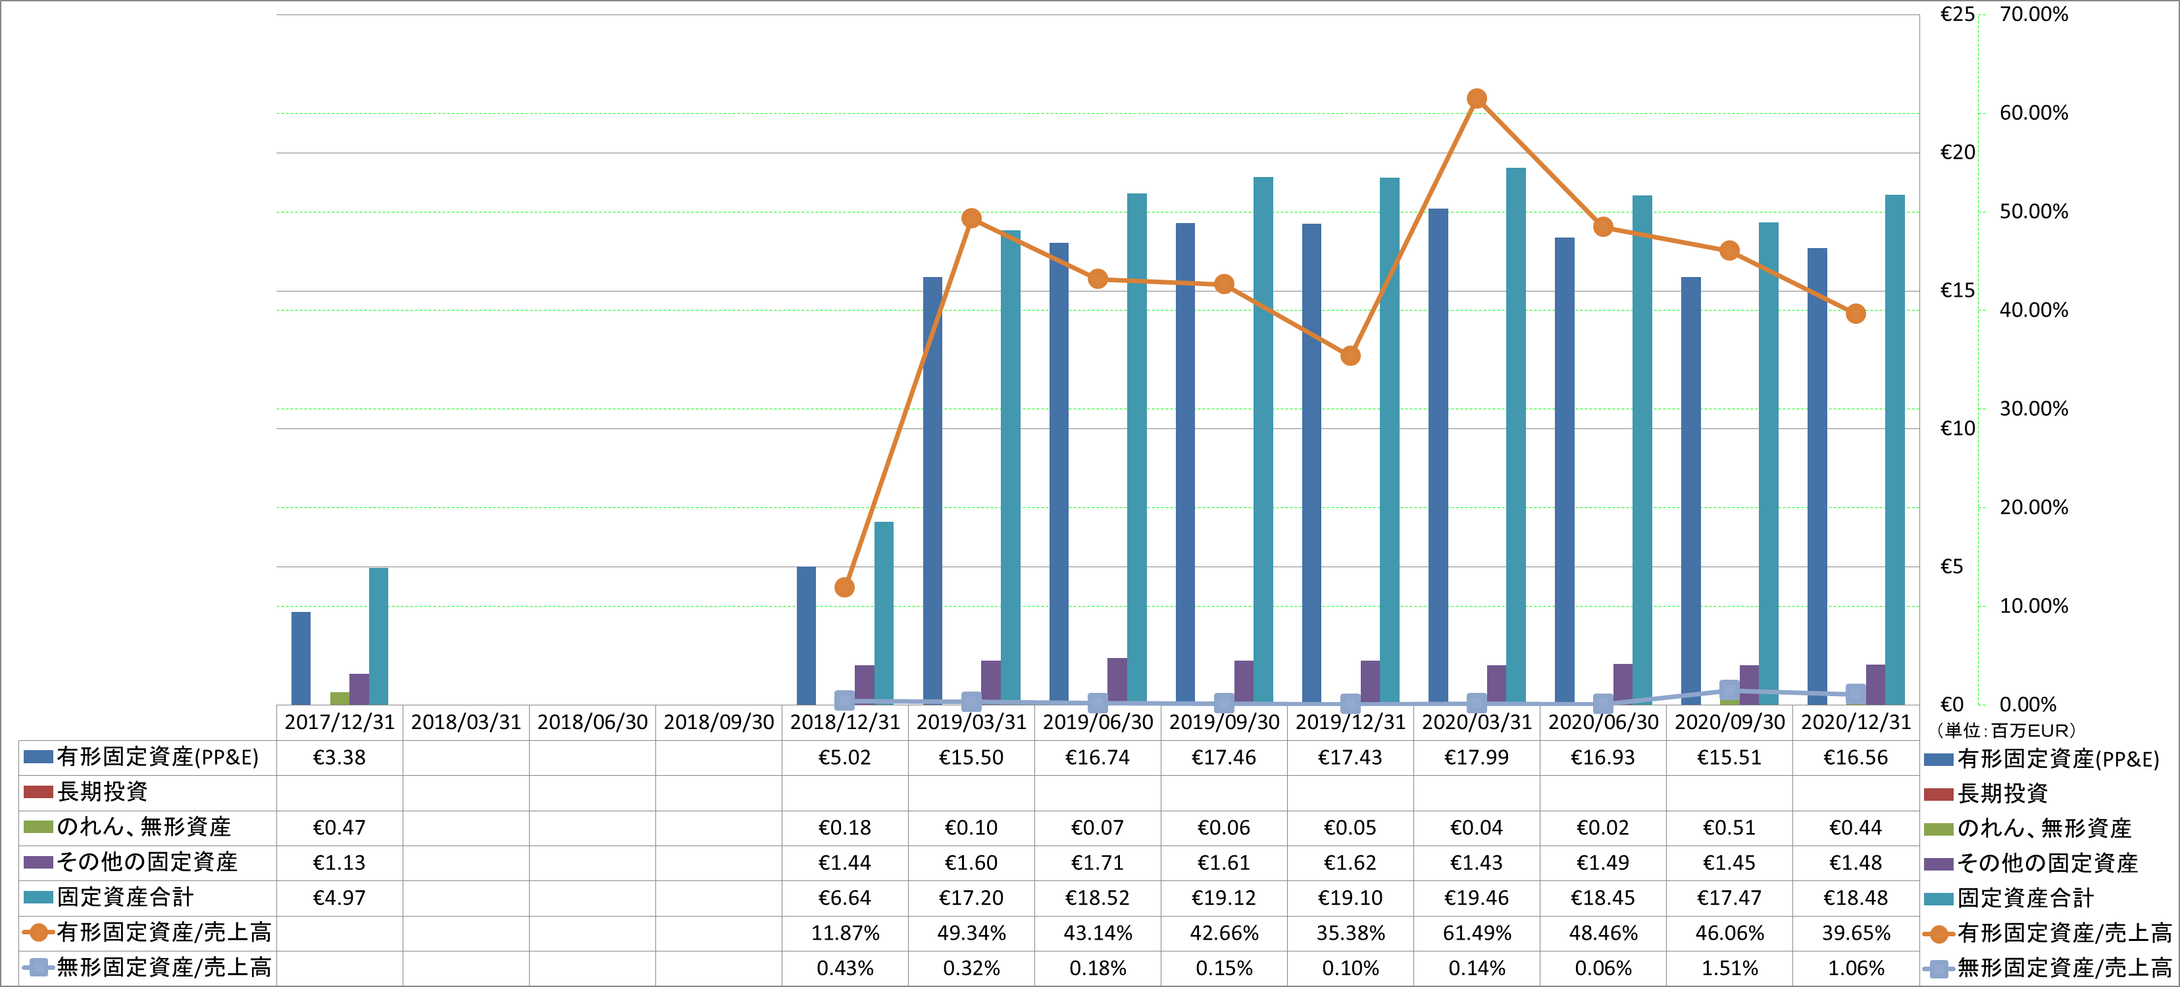Click the €10 axis label

pyautogui.click(x=1956, y=429)
